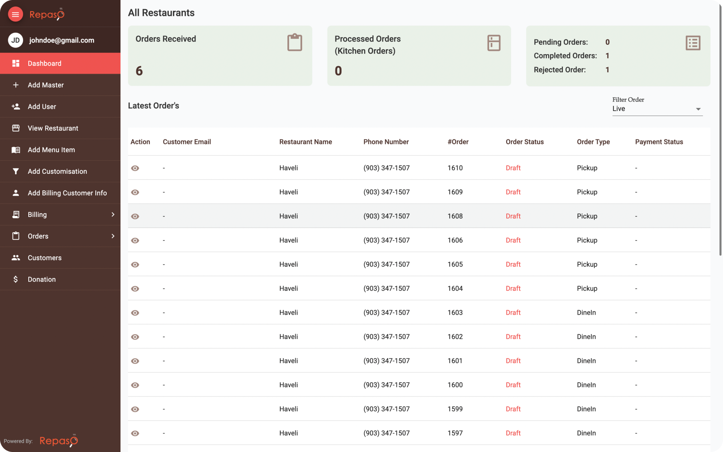Click the Add User person icon
Screen dimensions: 723x452
pos(16,106)
